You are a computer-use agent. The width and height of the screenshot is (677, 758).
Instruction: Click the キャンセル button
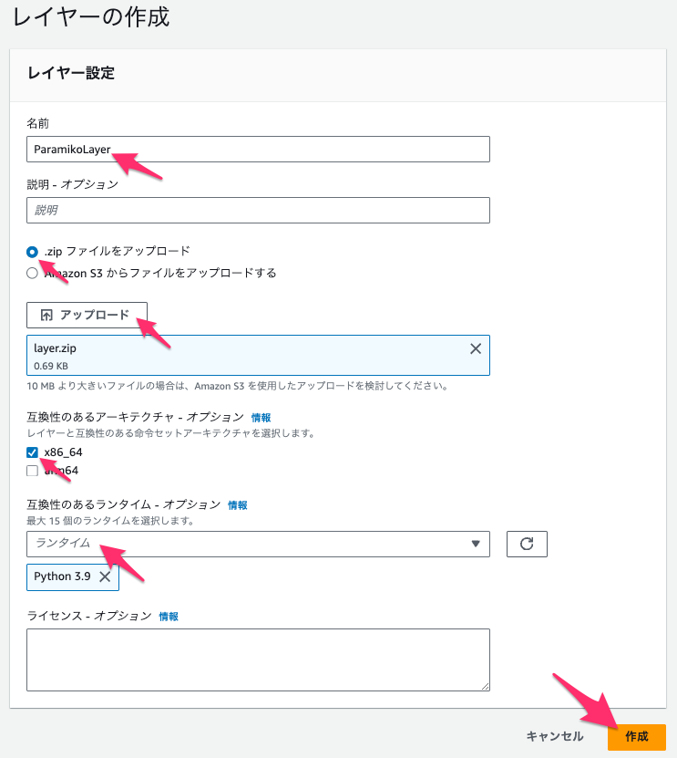pyautogui.click(x=555, y=736)
